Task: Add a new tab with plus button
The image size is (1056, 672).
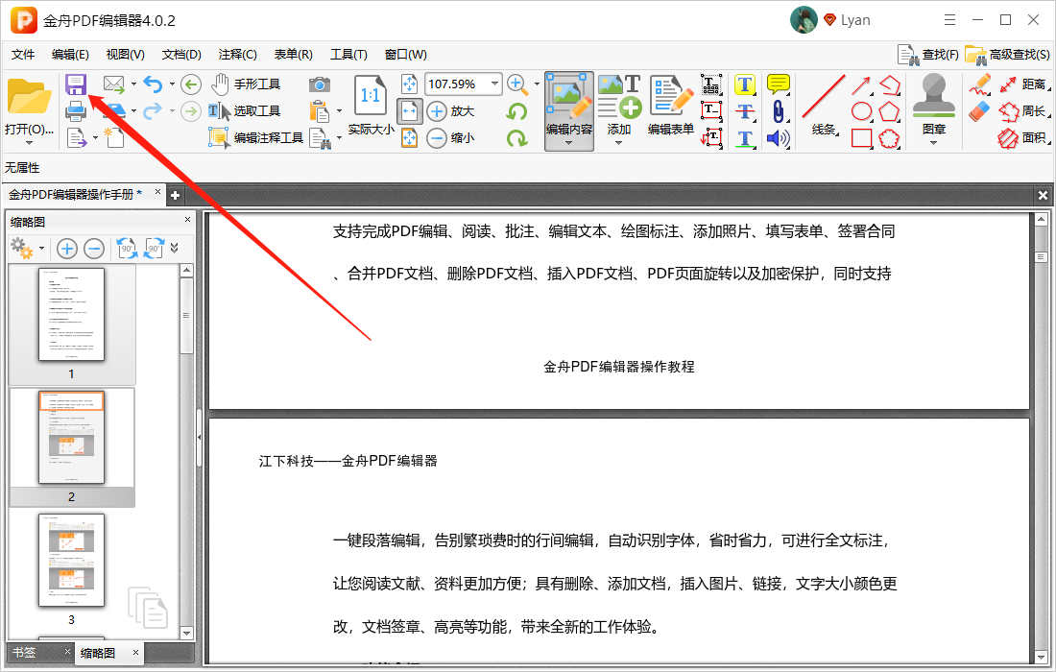Action: tap(175, 195)
